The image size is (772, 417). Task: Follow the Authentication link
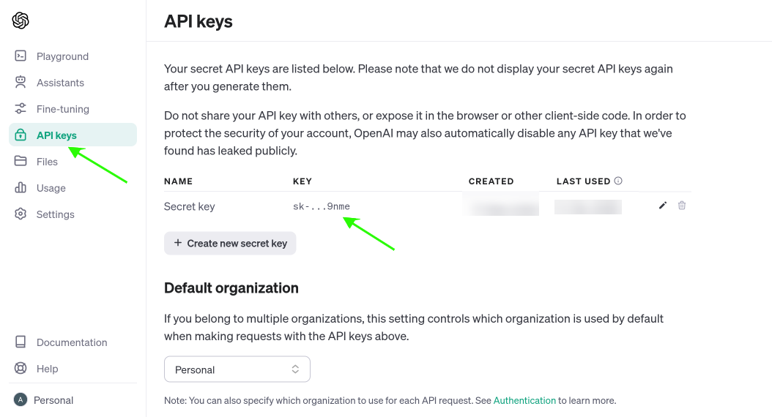click(524, 401)
